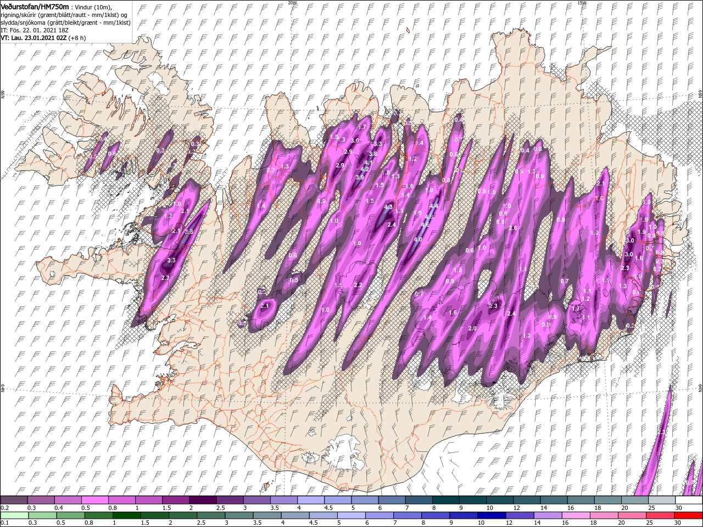Click the deep blue rain swatch above 10
Viewport: 703px width, 527px height.
coord(492,515)
